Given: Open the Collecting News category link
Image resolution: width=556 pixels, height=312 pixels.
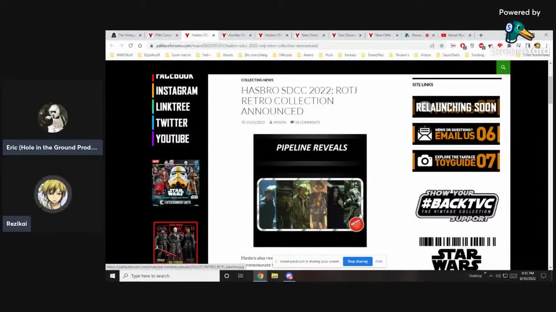Looking at the screenshot, I should pyautogui.click(x=257, y=80).
